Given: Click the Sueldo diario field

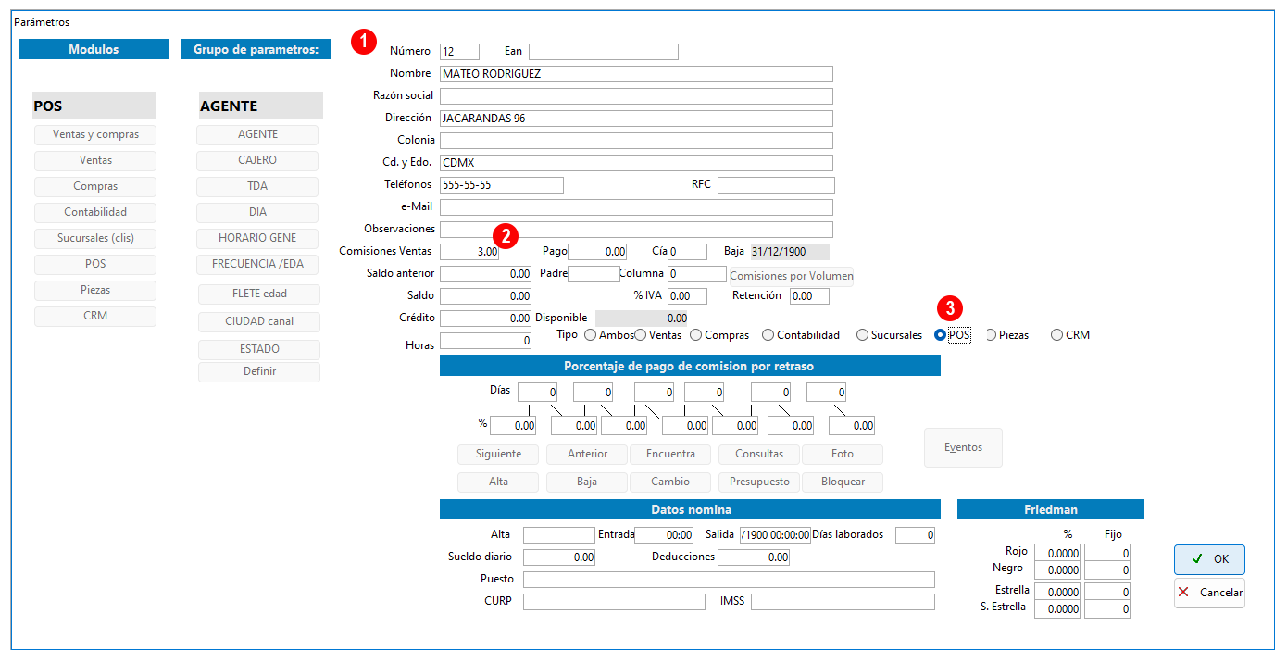Looking at the screenshot, I should pyautogui.click(x=559, y=557).
